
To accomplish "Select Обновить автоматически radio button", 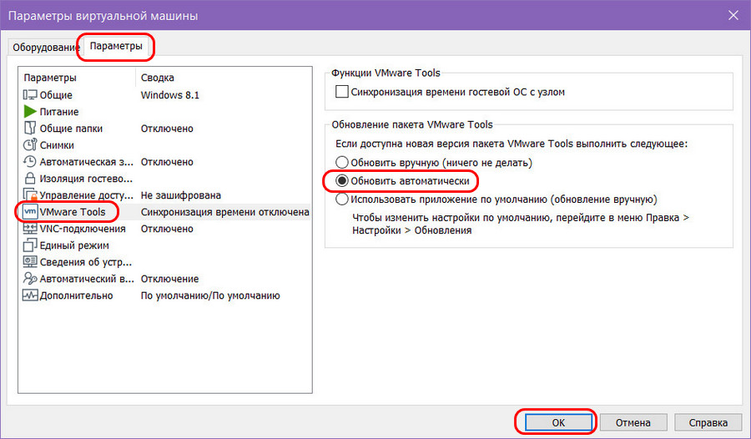I will [341, 180].
